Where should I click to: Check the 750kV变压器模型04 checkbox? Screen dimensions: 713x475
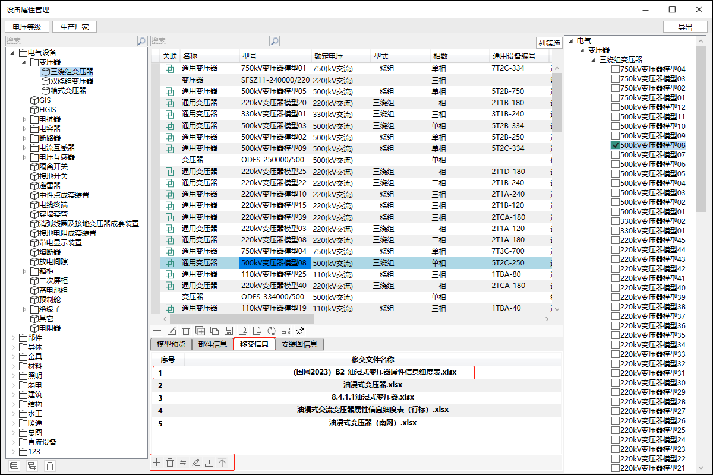coord(616,69)
